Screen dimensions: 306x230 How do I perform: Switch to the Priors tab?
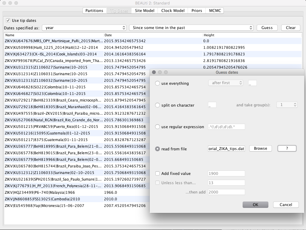pyautogui.click(x=197, y=10)
